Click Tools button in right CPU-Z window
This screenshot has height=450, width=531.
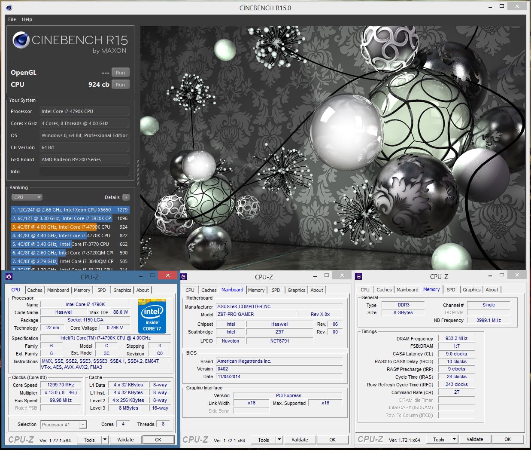pos(439,439)
